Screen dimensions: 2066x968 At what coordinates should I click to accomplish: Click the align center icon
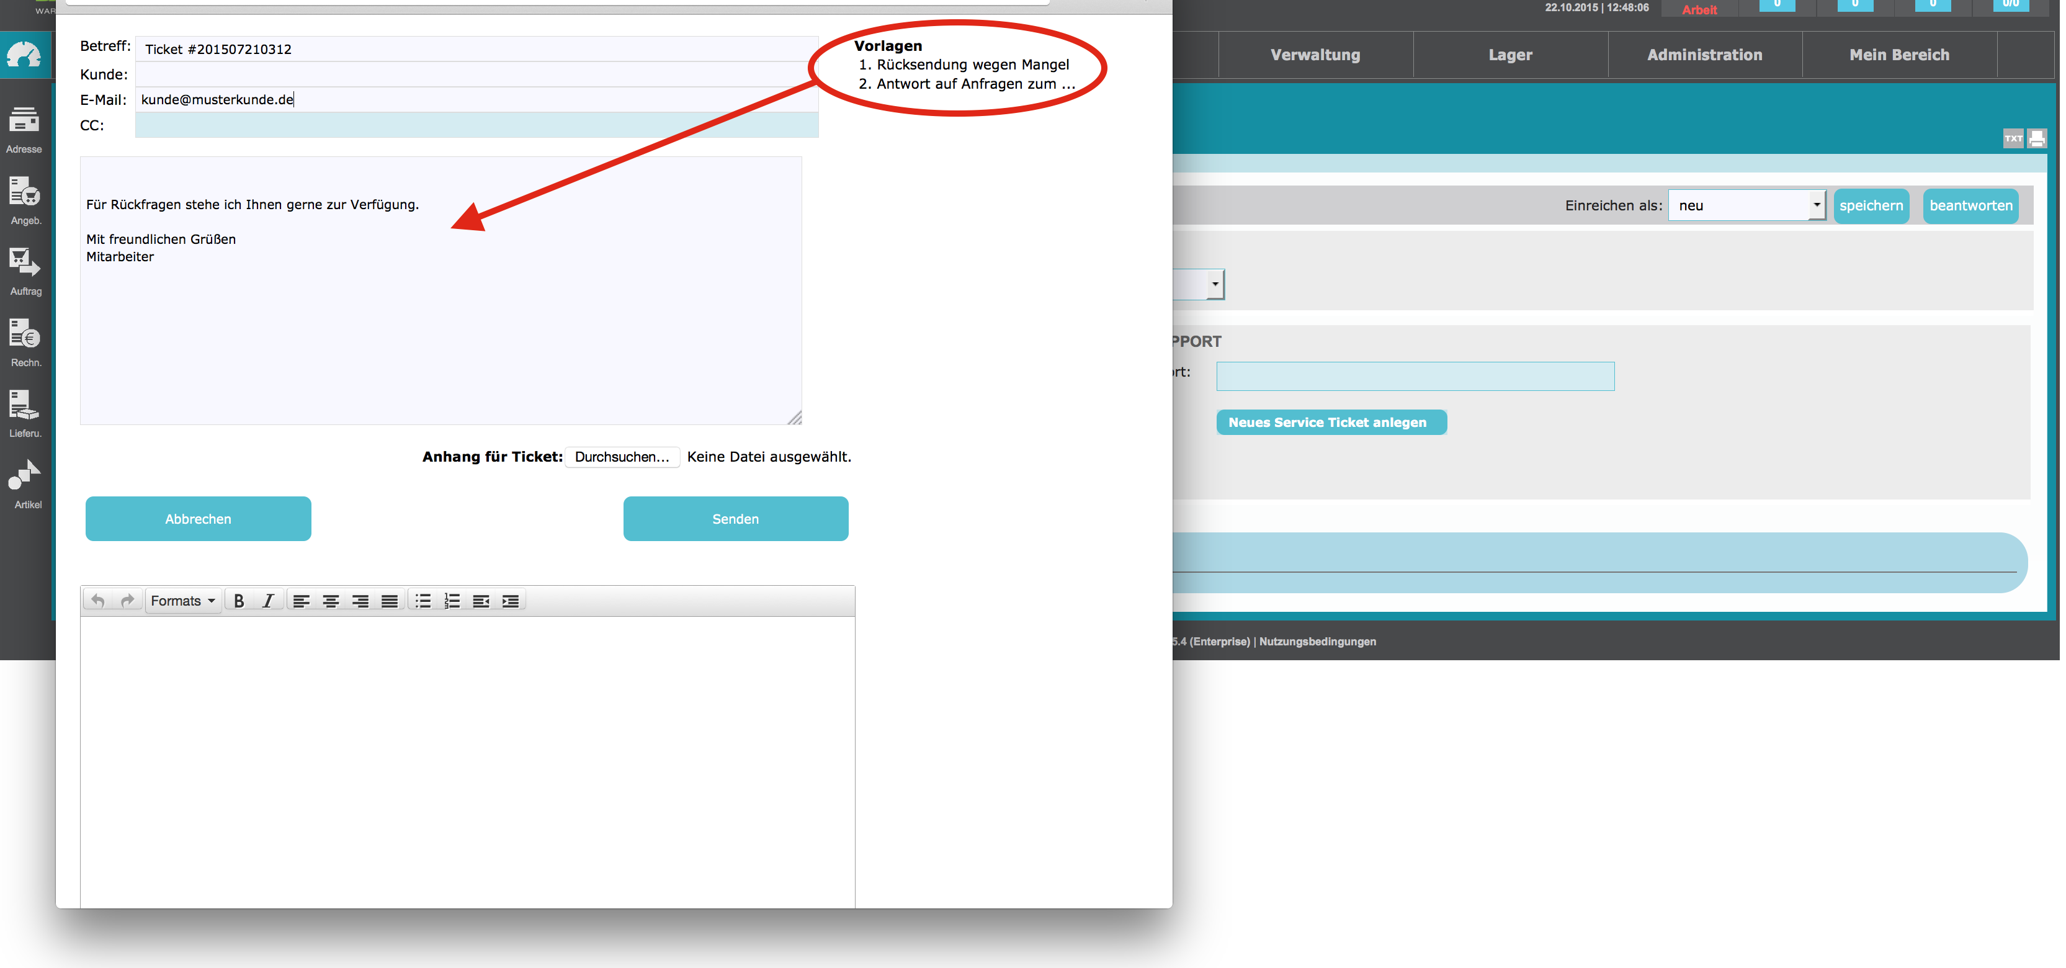pyautogui.click(x=331, y=601)
